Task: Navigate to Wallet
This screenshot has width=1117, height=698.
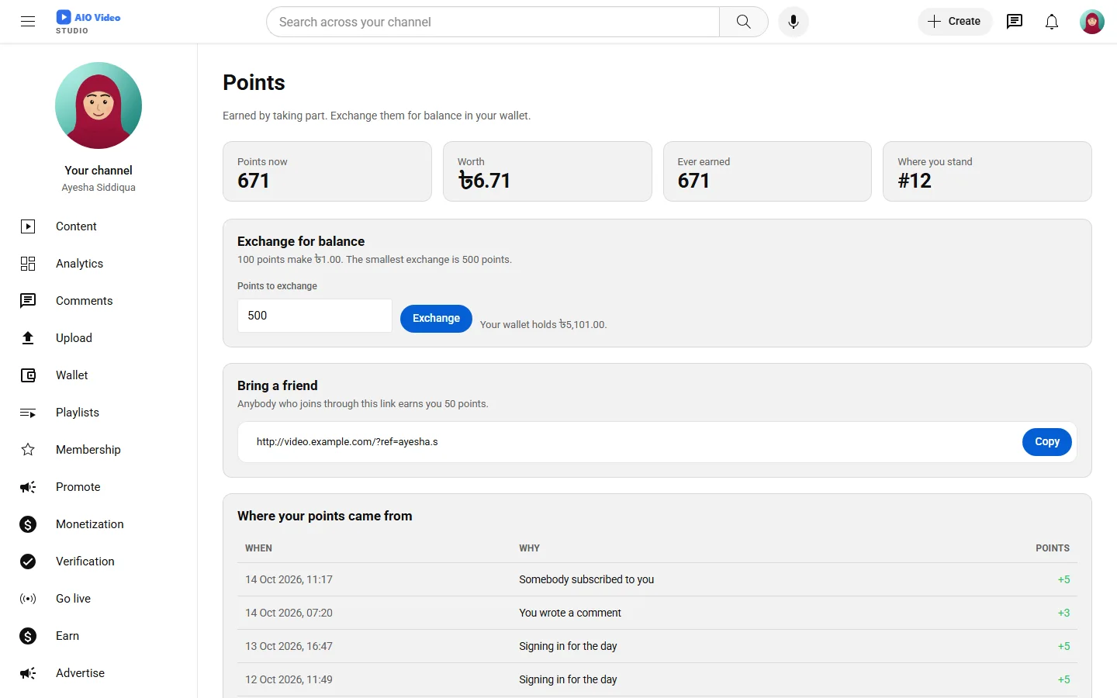Action: coord(99,375)
